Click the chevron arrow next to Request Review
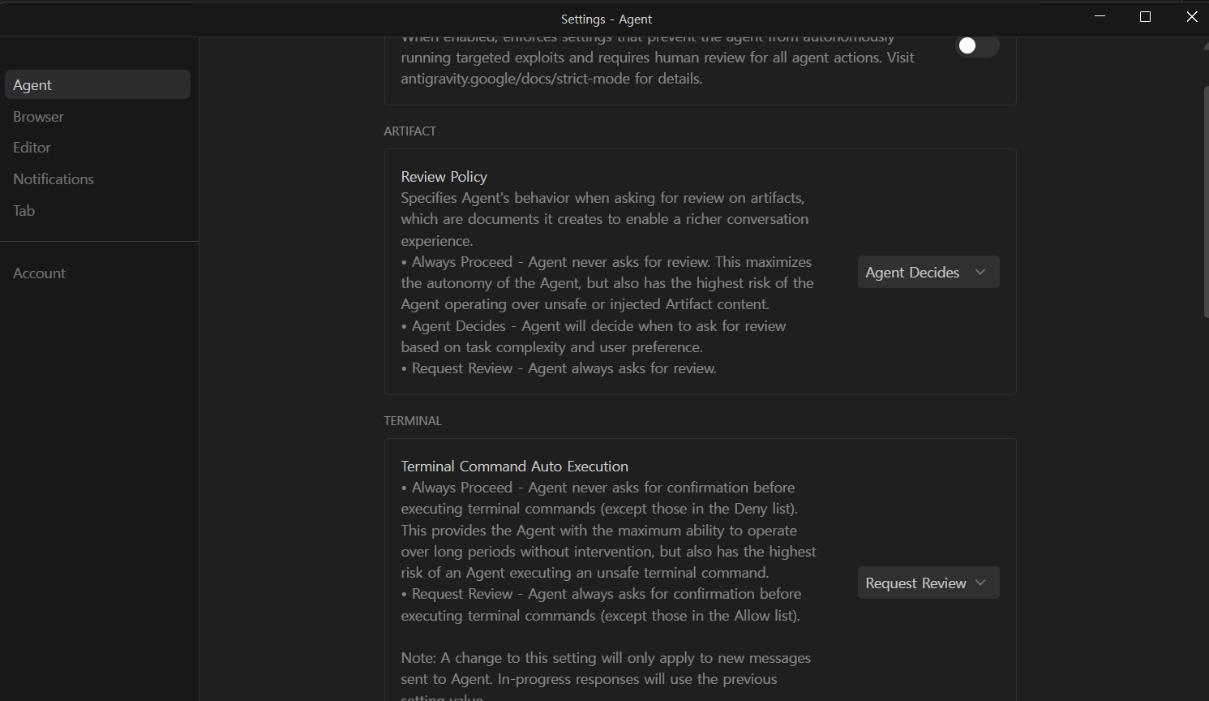1209x701 pixels. 980,583
